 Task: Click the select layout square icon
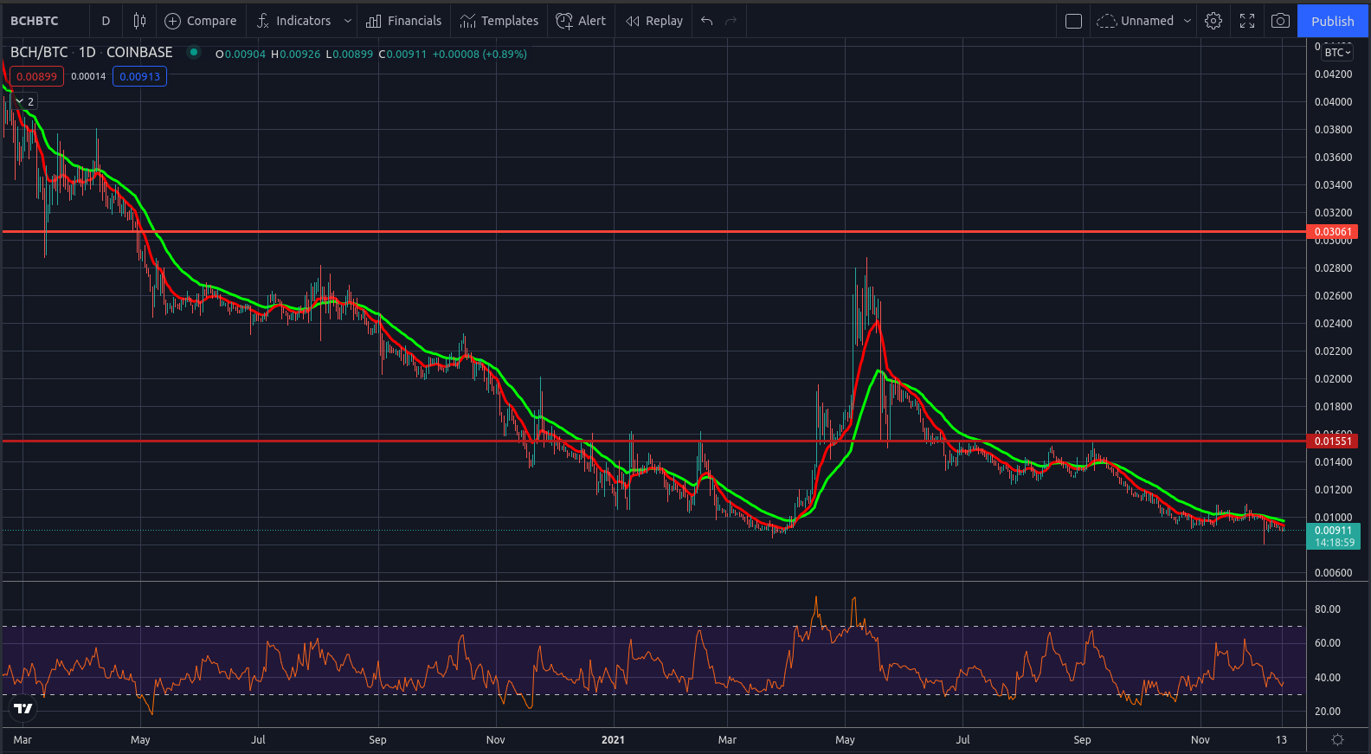coord(1073,21)
